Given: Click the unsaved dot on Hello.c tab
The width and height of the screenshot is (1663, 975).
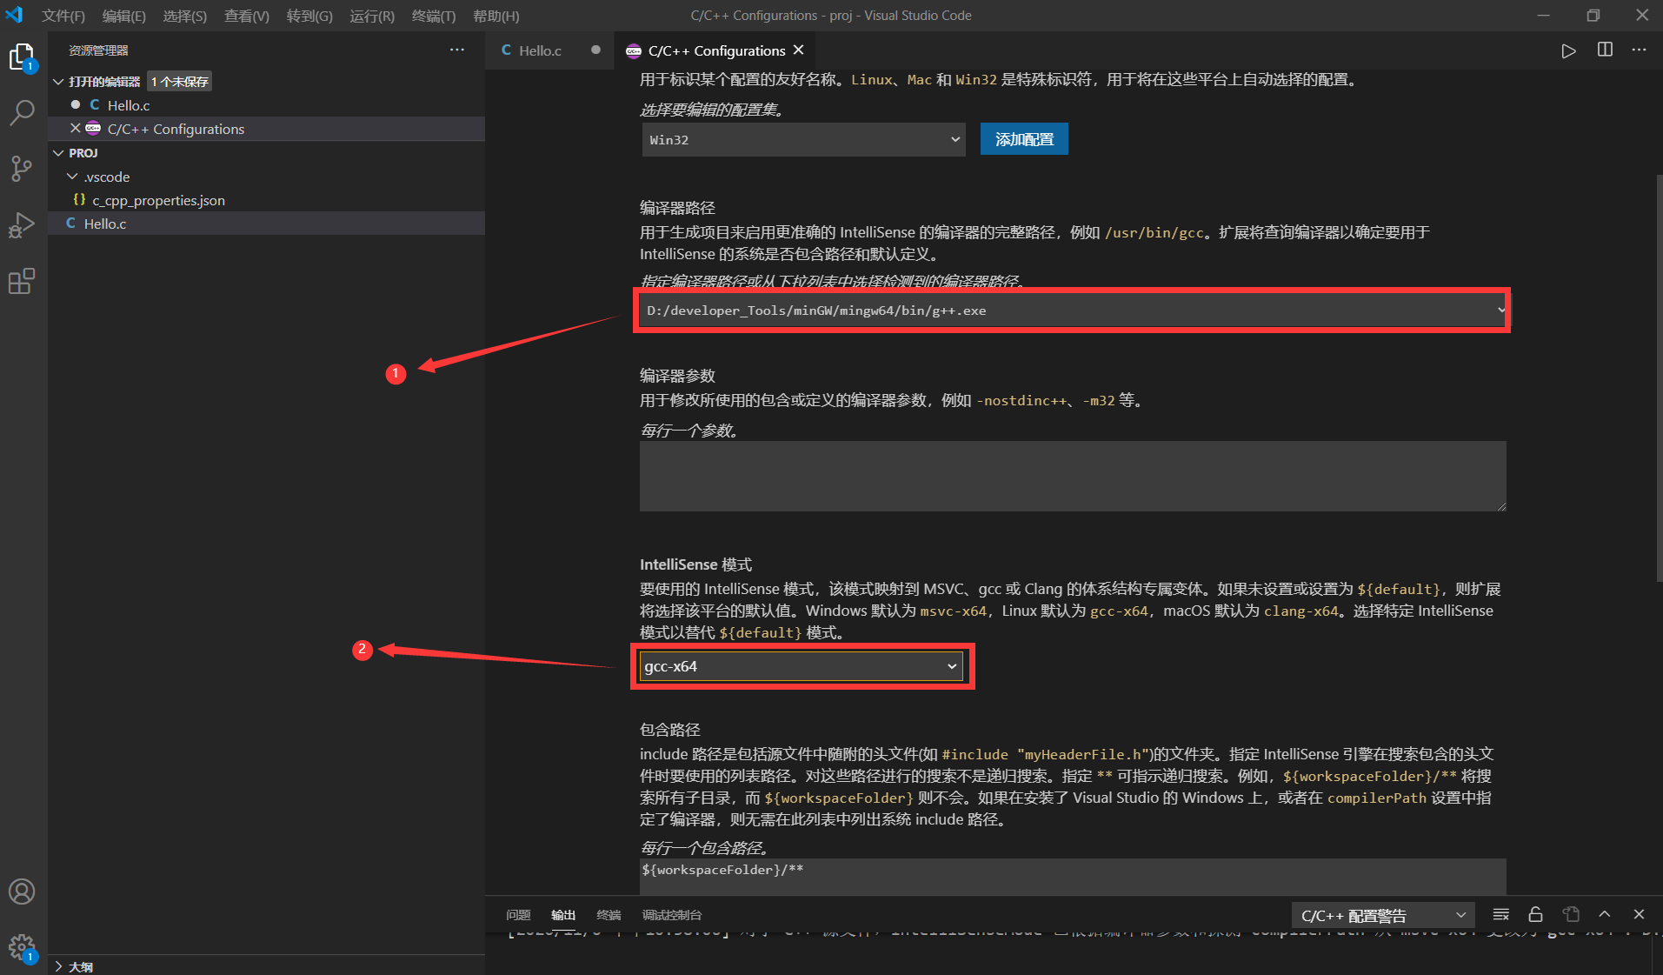Looking at the screenshot, I should (595, 50).
